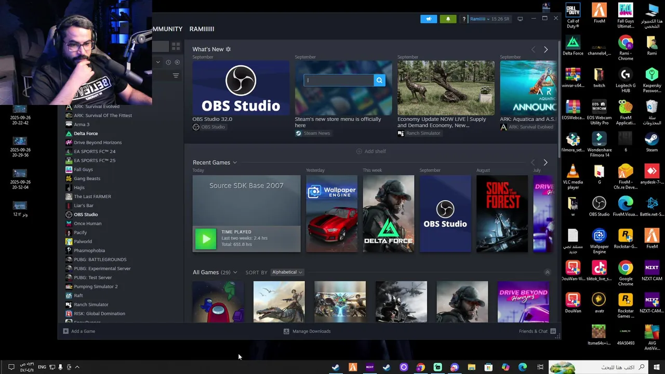Open the RAMIIIIII profile tab
Viewport: 665px width, 374px height.
(x=202, y=29)
